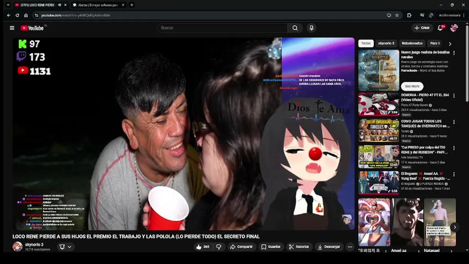469x264 pixels.
Task: Open options for COMO JUGAR TODOS LOS TANQUES
Action: click(x=454, y=122)
